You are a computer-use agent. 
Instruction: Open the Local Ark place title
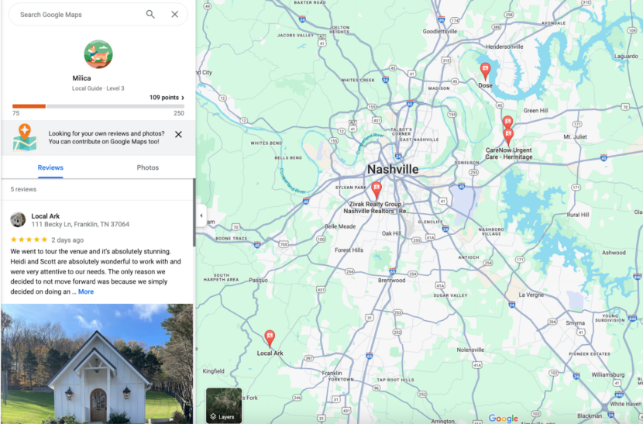(x=45, y=216)
